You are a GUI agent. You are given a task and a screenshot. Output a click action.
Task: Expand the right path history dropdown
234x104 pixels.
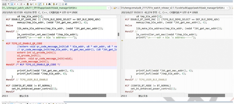pos(227,8)
